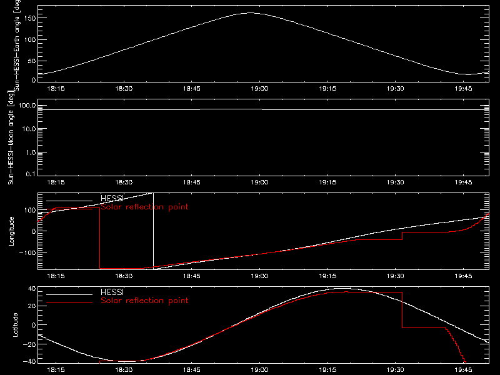500x375 pixels.
Task: Click red legend line sample in Latitude plot
Action: pos(69,302)
